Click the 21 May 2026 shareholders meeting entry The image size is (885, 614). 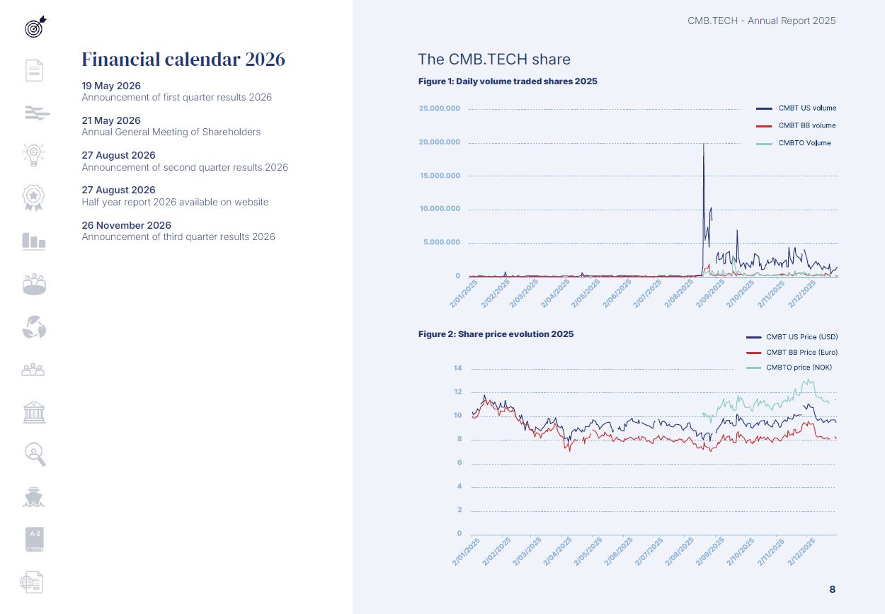171,126
